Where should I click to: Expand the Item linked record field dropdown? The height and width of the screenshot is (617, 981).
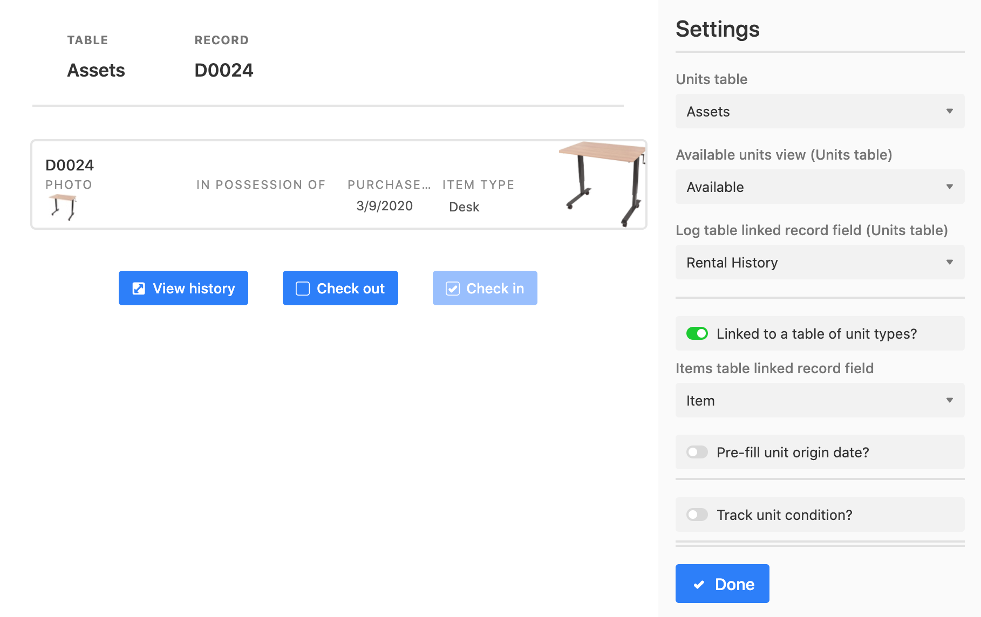click(x=819, y=401)
